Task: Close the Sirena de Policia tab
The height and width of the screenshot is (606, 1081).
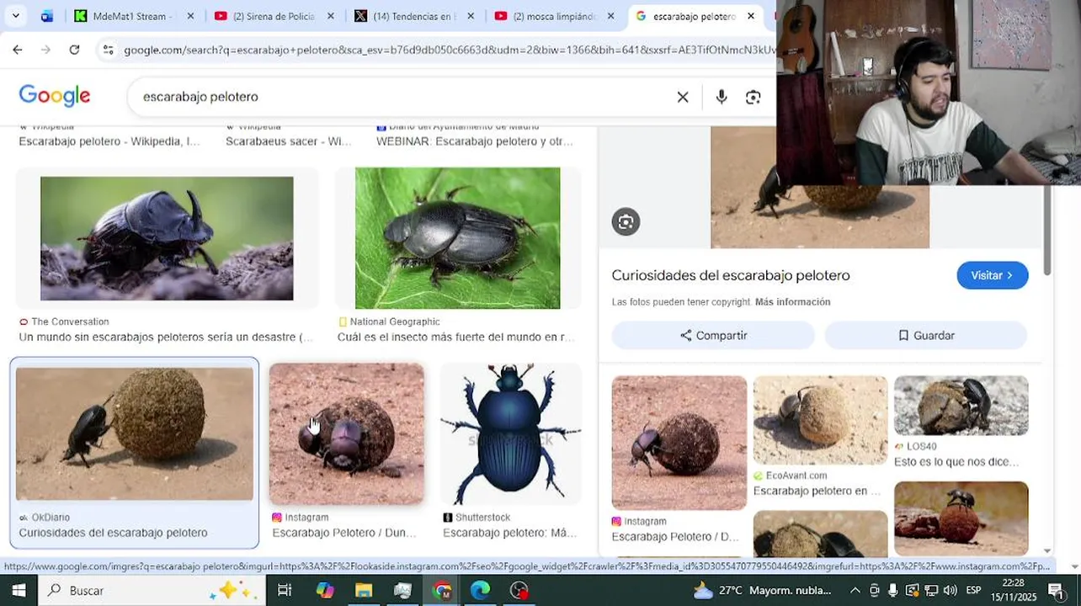Action: (x=331, y=16)
